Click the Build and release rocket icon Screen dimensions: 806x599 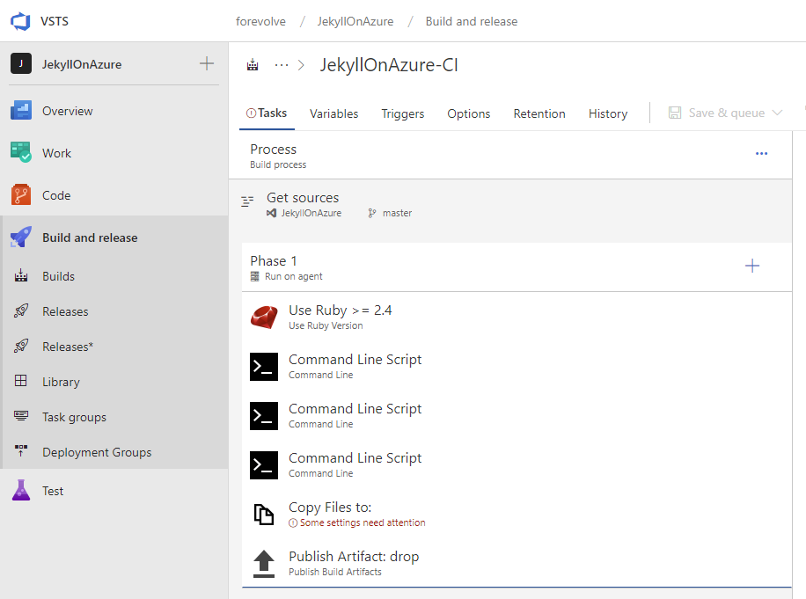tap(21, 237)
